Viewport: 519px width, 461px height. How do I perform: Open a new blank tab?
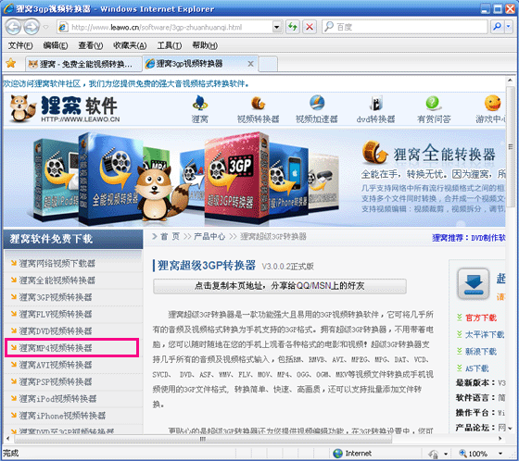pos(268,64)
